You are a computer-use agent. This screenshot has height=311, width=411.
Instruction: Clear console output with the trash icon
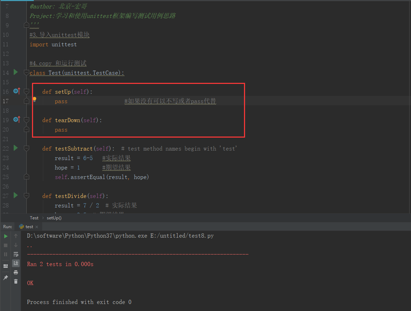16,282
